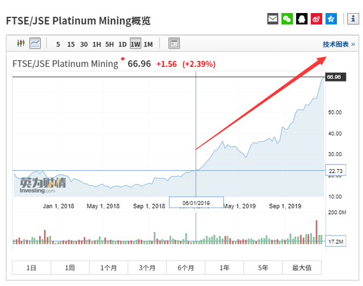Set chart interval to 5 minutes
The width and height of the screenshot is (363, 286).
tap(58, 44)
